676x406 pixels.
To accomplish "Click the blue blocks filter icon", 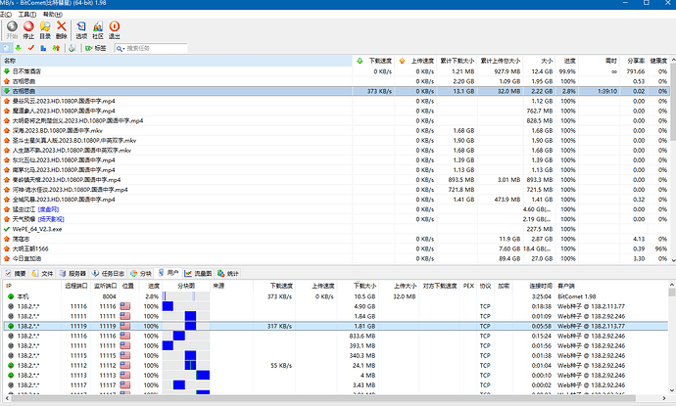I will coord(43,48).
